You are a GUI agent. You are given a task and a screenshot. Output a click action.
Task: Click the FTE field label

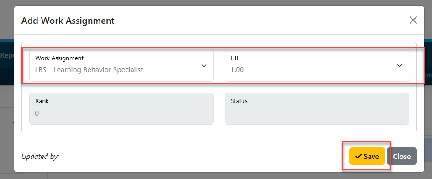pyautogui.click(x=236, y=58)
